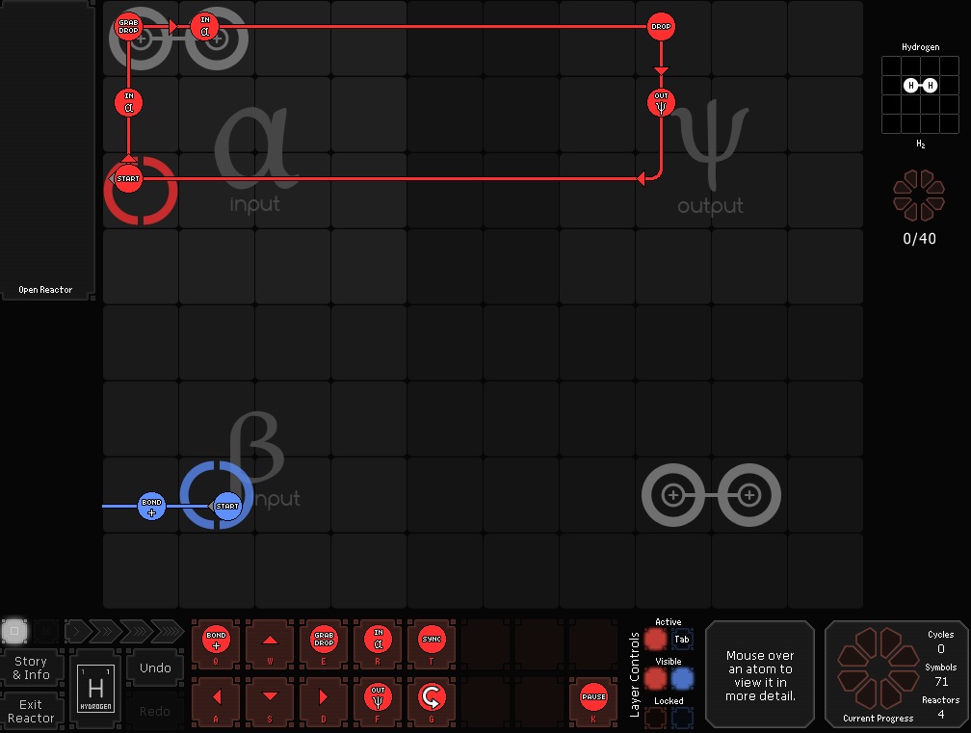
Task: Choose the up arrow direction tool
Action: [x=270, y=640]
